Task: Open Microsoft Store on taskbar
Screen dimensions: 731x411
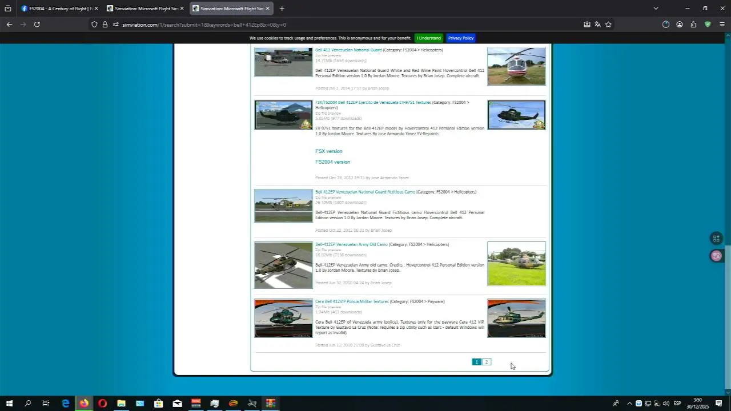Action: pyautogui.click(x=159, y=404)
